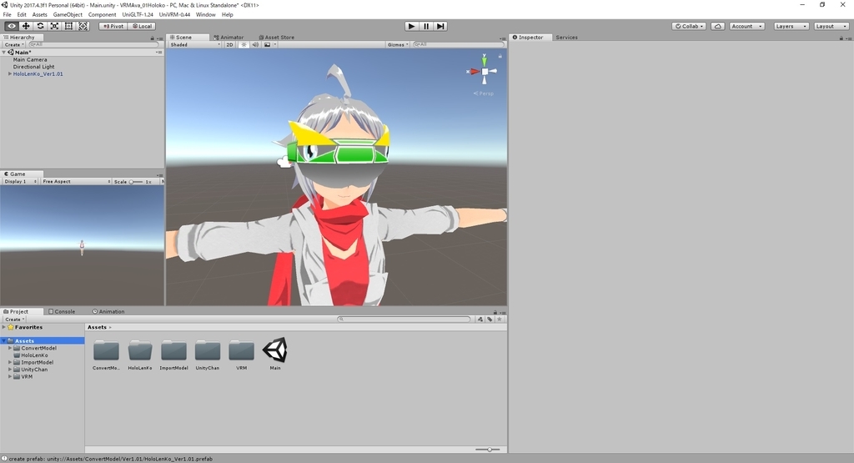Viewport: 854px width, 463px height.
Task: Select the combined Transform tool
Action: click(83, 26)
